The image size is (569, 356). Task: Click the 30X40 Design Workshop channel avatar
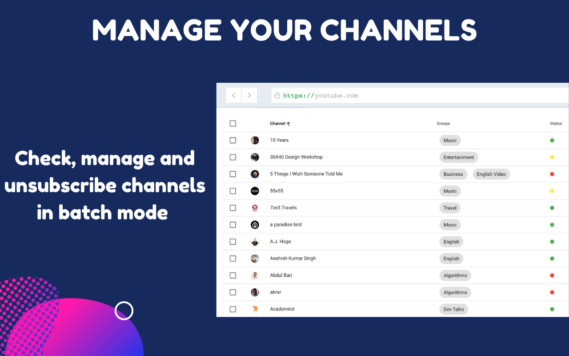pyautogui.click(x=255, y=157)
